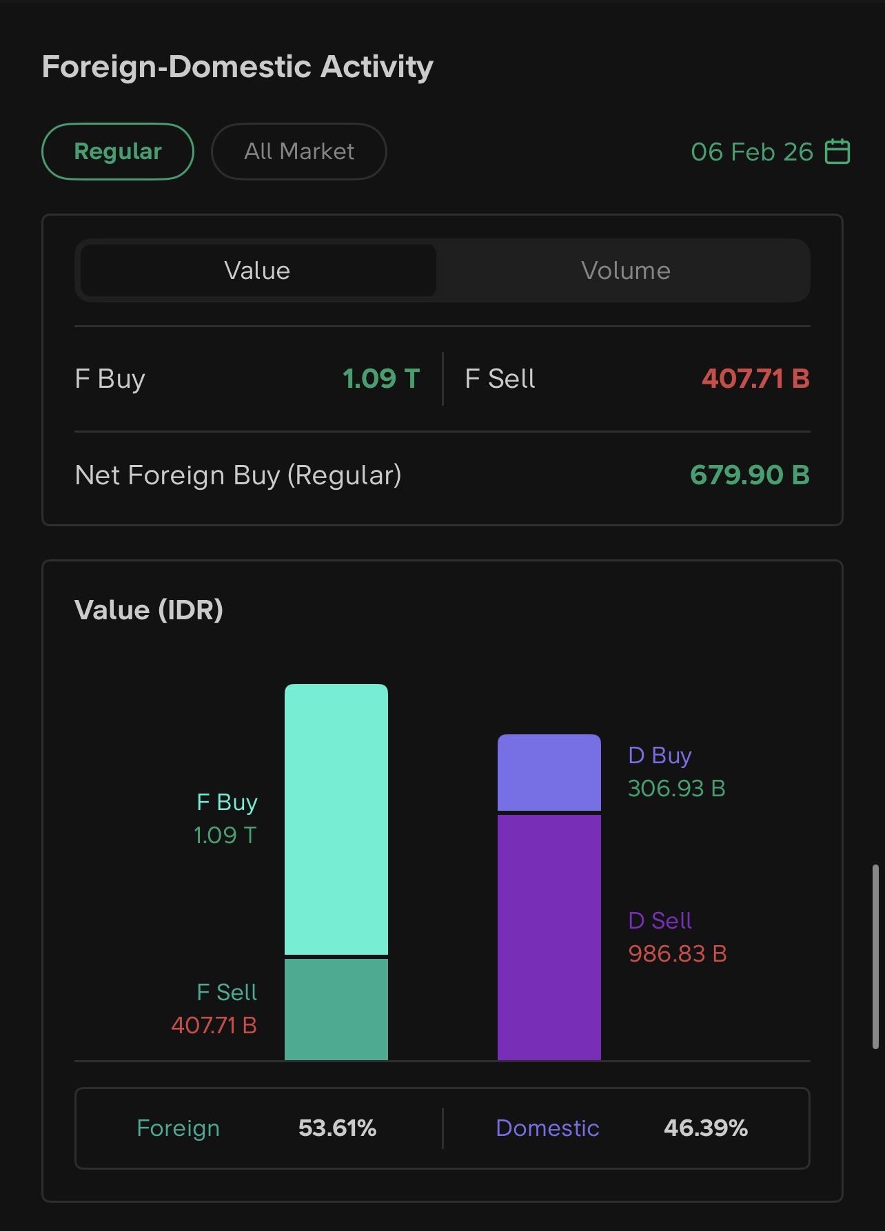This screenshot has width=885, height=1231.
Task: Switch to the Value tab
Action: pos(257,271)
